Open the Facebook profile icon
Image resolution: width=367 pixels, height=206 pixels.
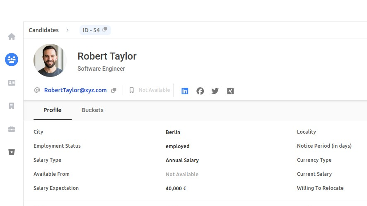coord(200,91)
